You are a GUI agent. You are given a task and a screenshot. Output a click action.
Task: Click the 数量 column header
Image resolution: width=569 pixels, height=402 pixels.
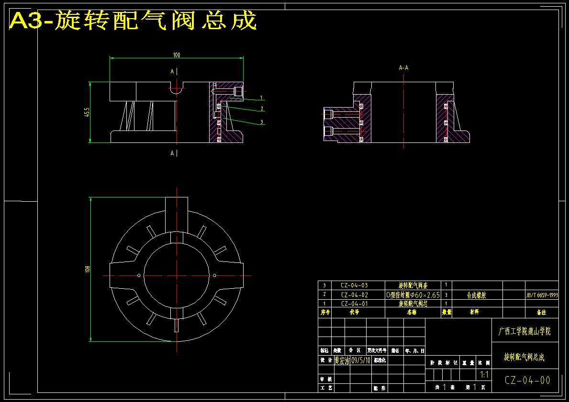(x=446, y=312)
